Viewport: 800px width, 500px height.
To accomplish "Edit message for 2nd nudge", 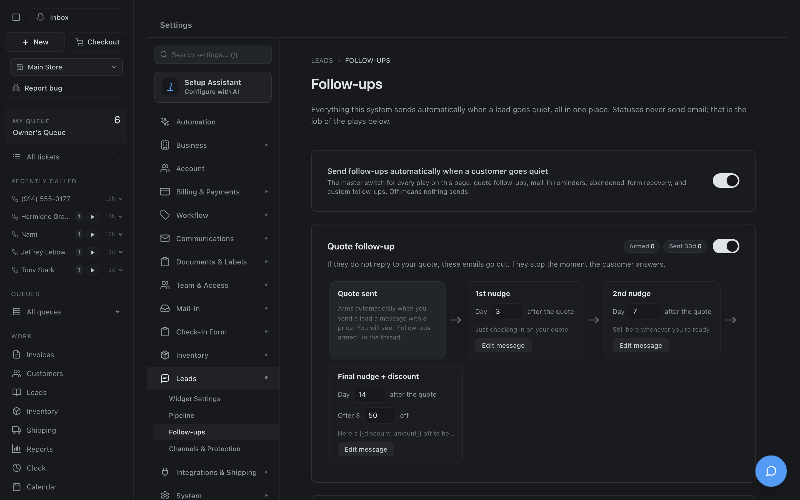I will coord(640,345).
